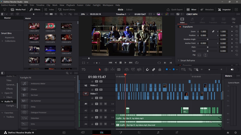241x135 pixels.
Task: Click Insert Clip timeline tool
Action: (127, 69)
